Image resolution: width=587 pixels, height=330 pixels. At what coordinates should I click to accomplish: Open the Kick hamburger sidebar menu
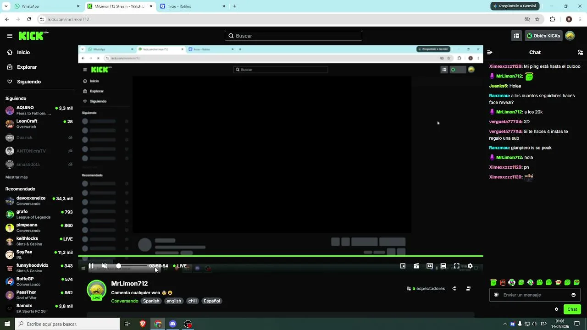click(10, 36)
